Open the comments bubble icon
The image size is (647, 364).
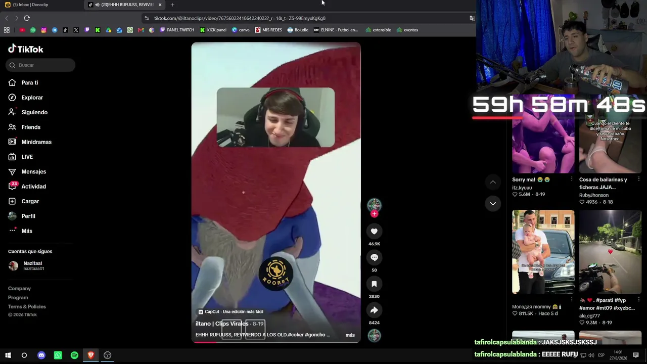(x=374, y=258)
